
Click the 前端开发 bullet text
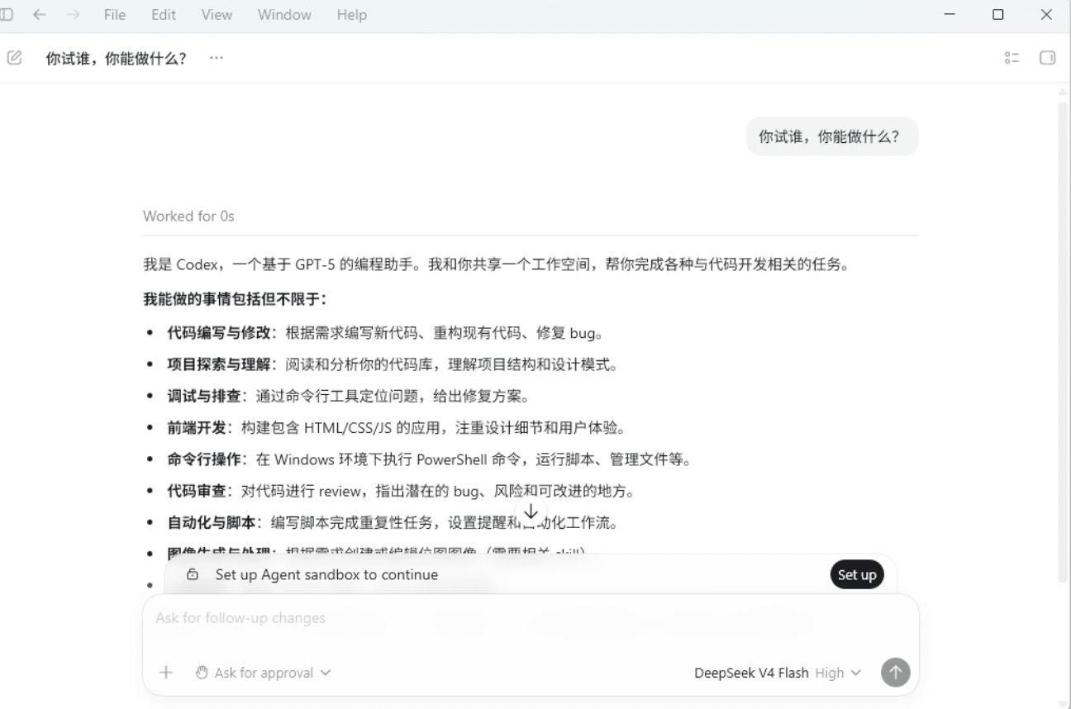coord(397,428)
